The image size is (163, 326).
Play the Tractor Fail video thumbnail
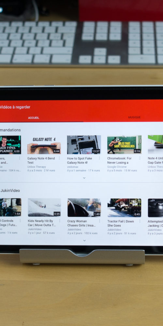[x=124, y=208]
